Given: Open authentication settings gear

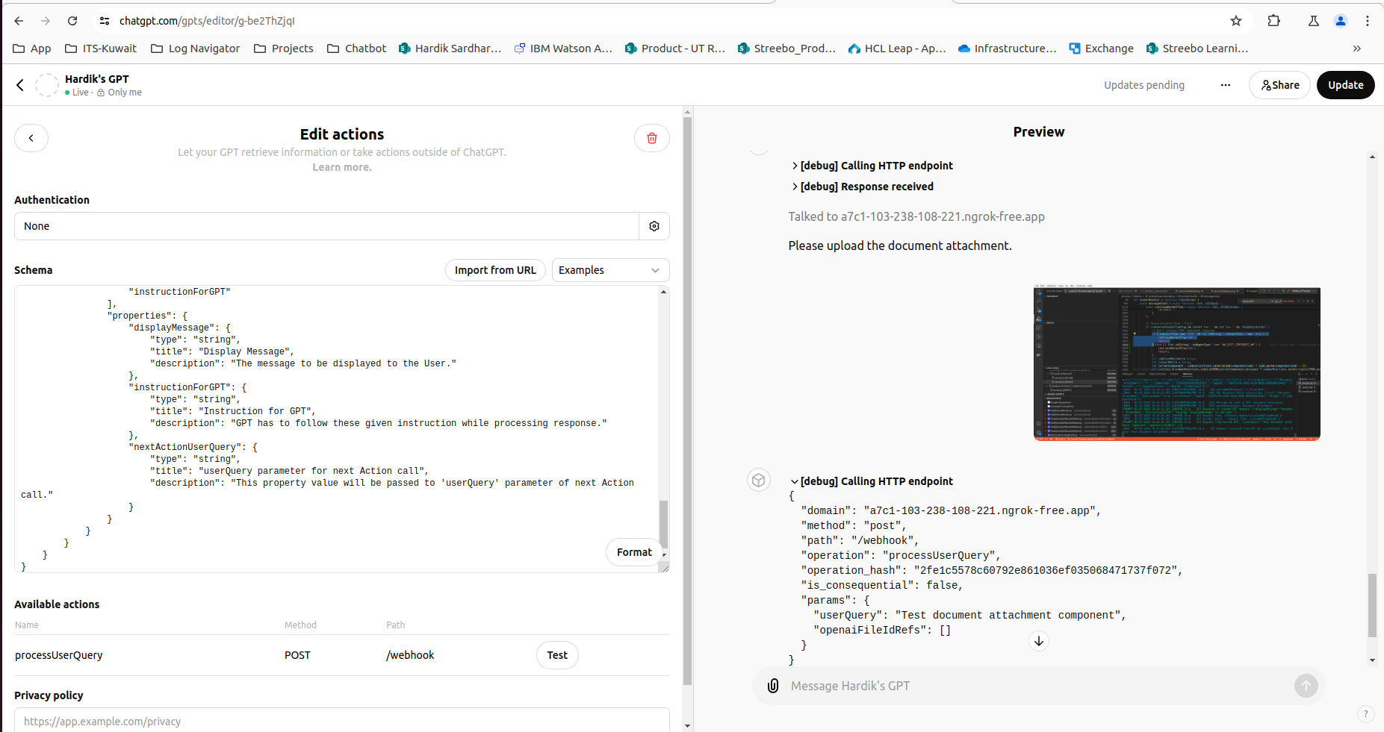Looking at the screenshot, I should [654, 226].
